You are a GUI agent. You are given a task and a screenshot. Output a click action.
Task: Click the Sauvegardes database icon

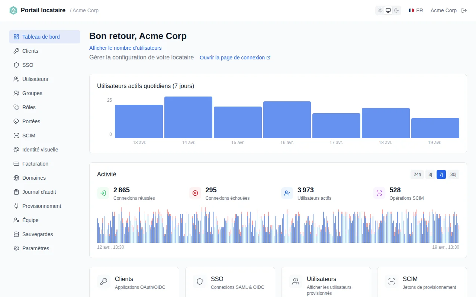[16, 234]
